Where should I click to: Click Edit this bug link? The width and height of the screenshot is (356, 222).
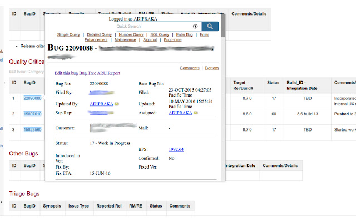pos(66,73)
